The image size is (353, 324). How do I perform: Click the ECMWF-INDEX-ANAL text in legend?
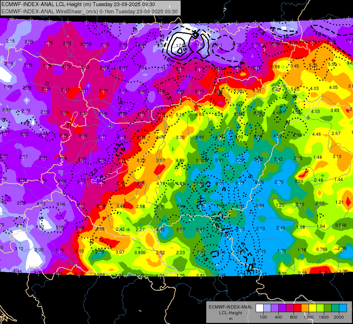231,307
